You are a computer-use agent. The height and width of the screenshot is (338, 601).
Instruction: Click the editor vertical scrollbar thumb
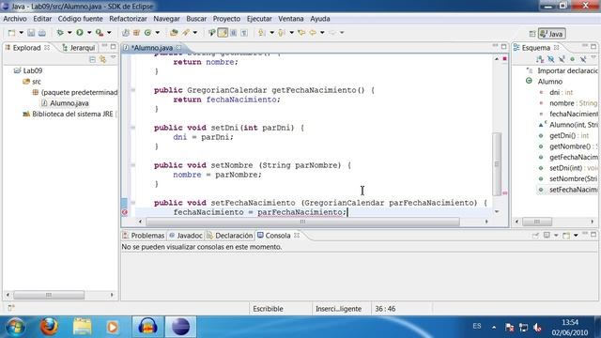tap(497, 164)
